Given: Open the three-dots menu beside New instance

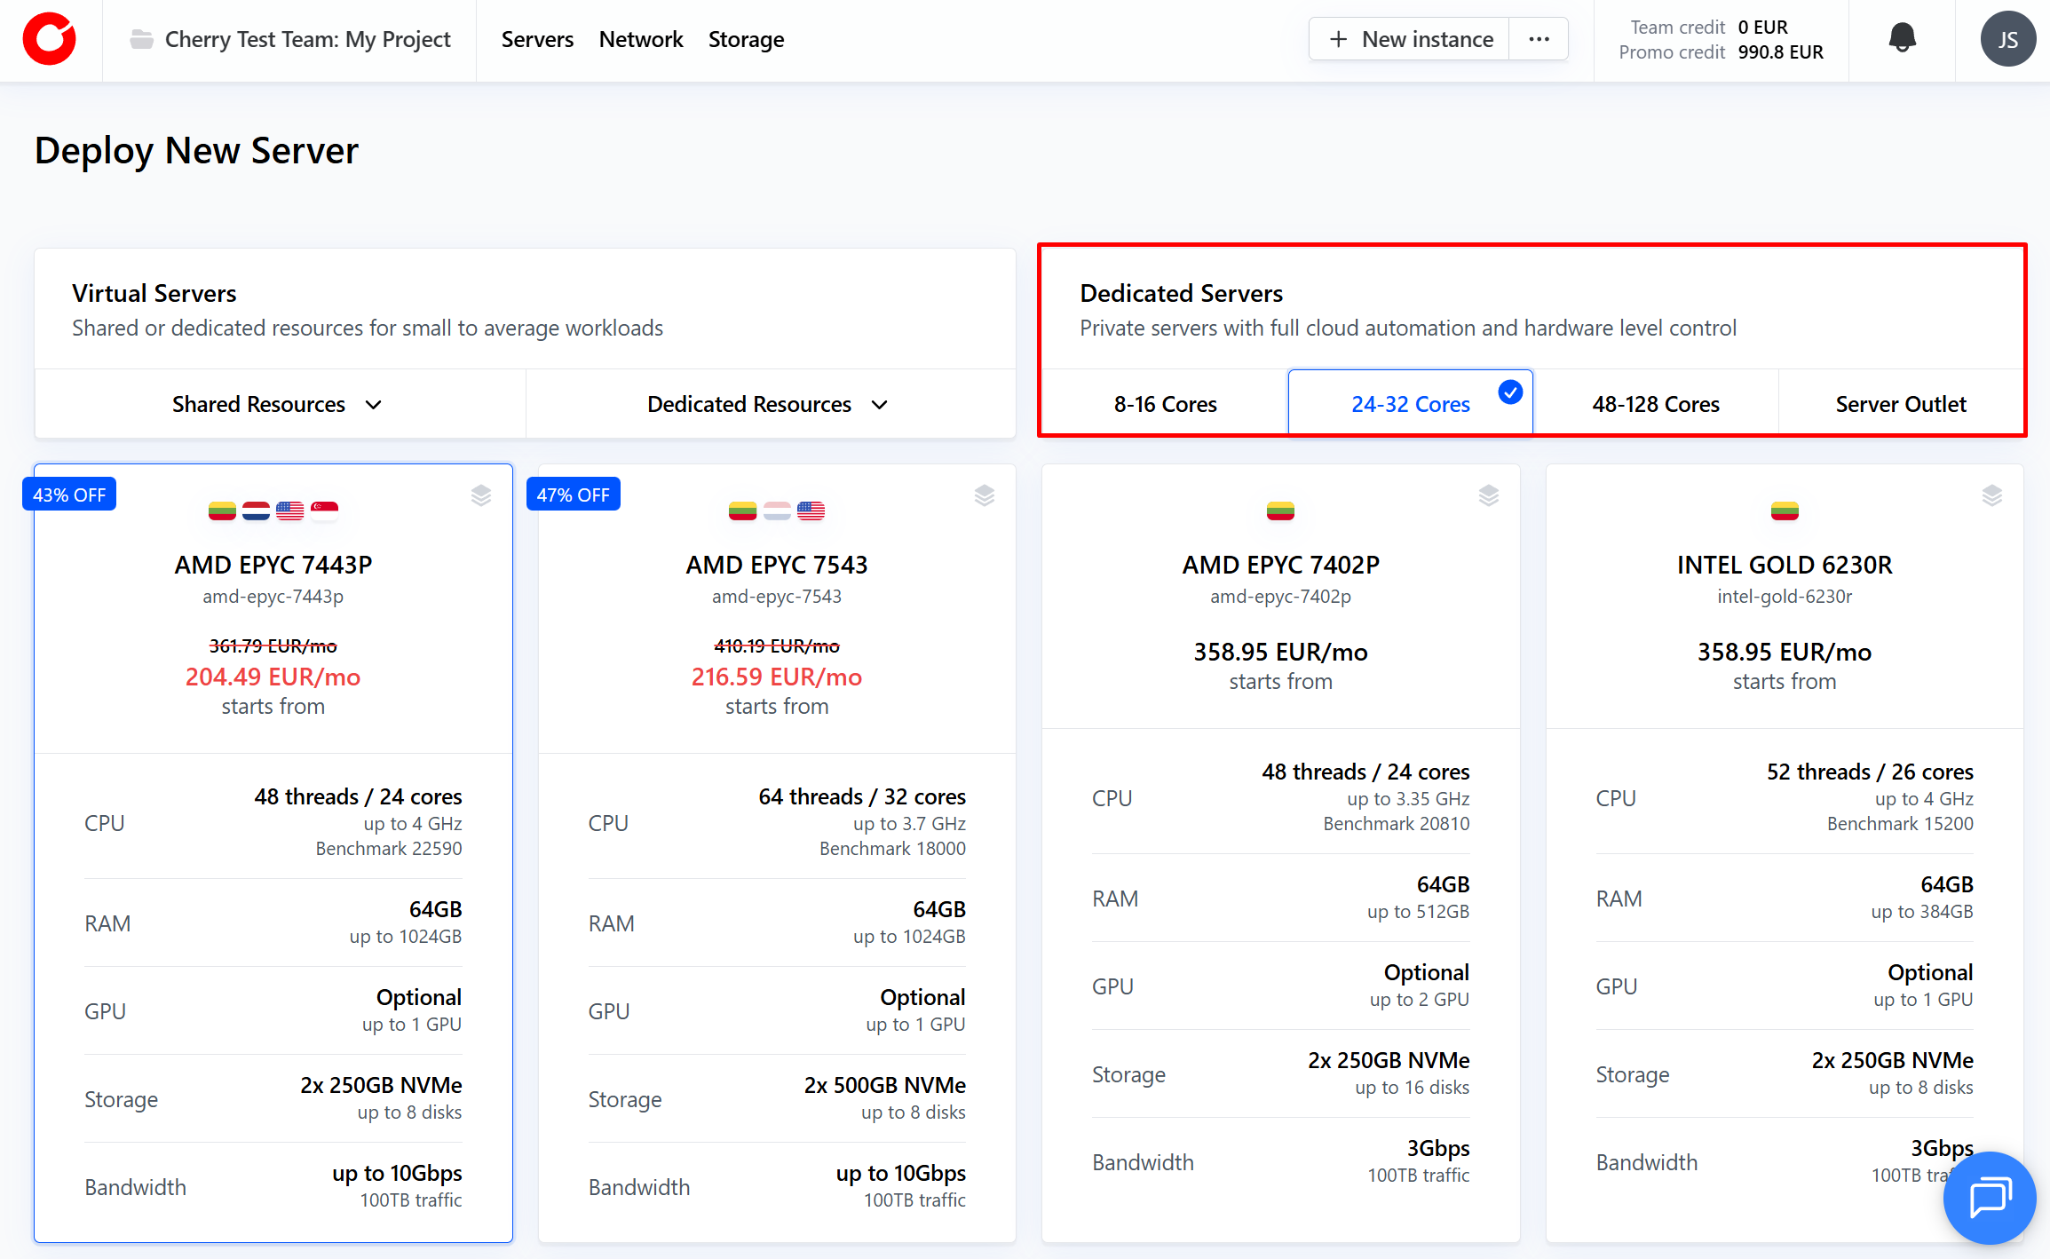Looking at the screenshot, I should click(x=1539, y=39).
